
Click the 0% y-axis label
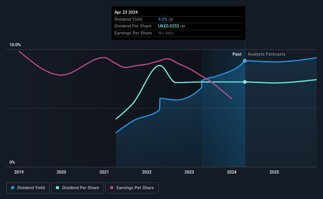tap(12, 163)
